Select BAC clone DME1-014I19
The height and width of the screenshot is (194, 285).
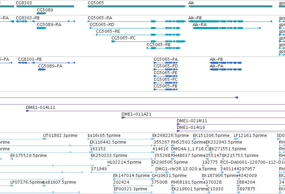click(x=191, y=128)
